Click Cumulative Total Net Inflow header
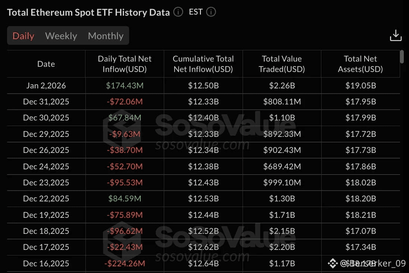The height and width of the screenshot is (273, 409). [203, 64]
